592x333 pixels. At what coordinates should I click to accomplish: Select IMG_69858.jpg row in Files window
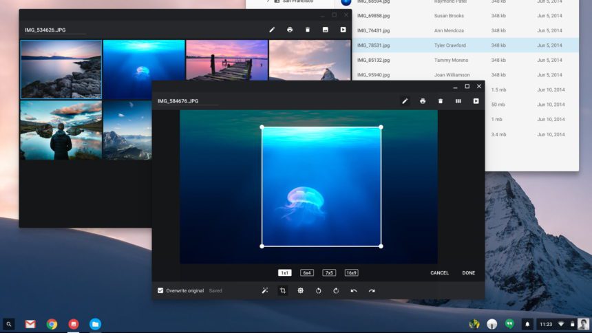465,15
